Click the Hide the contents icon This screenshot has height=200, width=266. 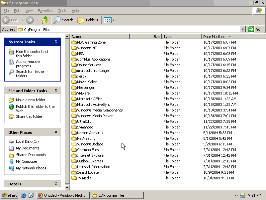(x=11, y=52)
